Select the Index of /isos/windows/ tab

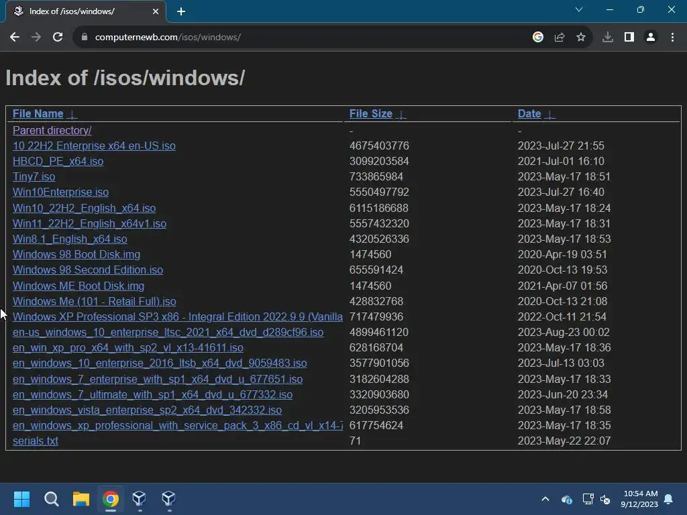pos(86,11)
